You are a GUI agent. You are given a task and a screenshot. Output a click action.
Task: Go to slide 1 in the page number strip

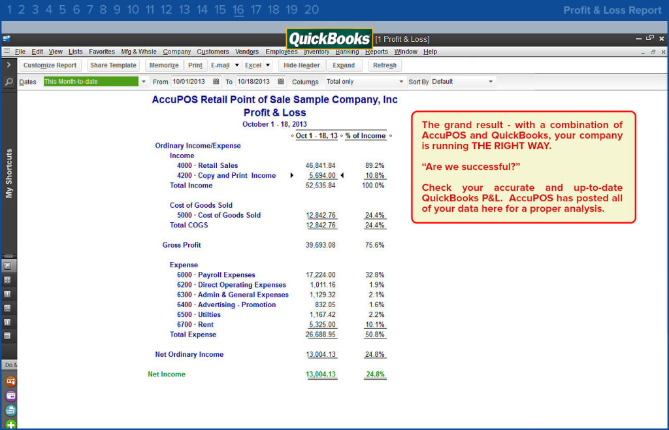(9, 10)
